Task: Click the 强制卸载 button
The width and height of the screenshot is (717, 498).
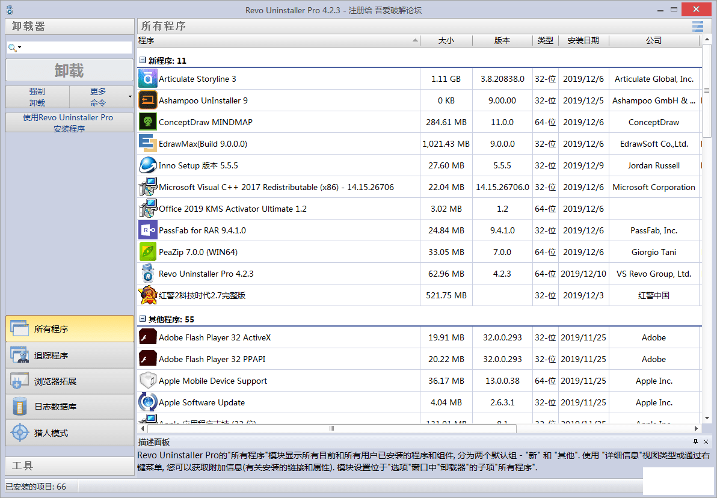Action: coord(37,97)
